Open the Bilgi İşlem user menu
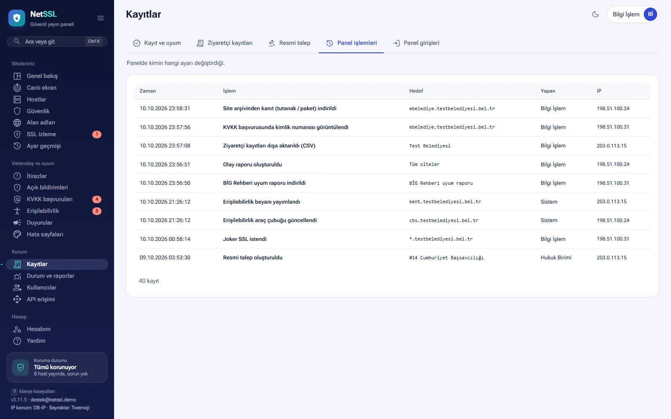 pos(633,14)
